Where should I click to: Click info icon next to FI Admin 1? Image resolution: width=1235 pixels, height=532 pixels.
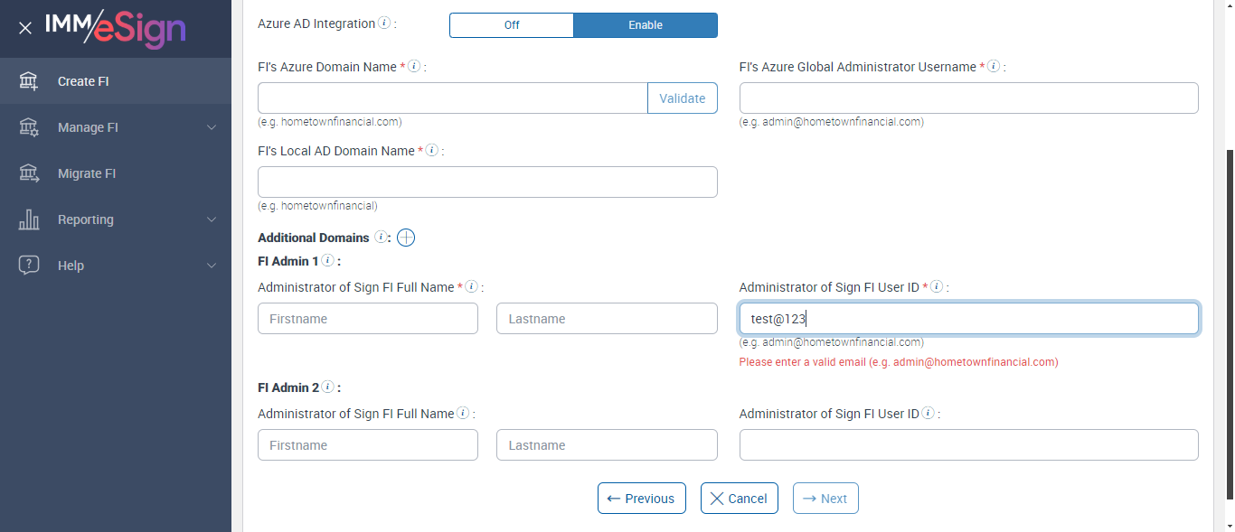point(327,261)
